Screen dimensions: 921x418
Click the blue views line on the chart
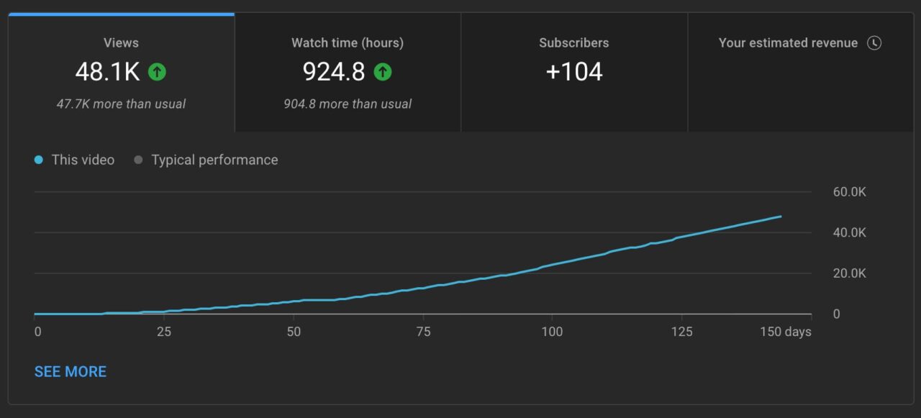(648, 255)
